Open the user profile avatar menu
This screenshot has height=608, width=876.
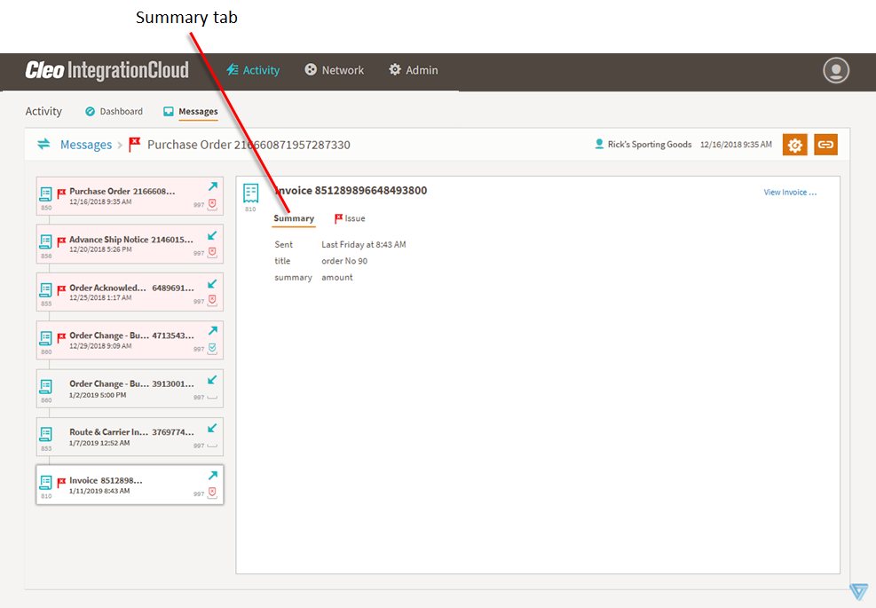(x=835, y=70)
